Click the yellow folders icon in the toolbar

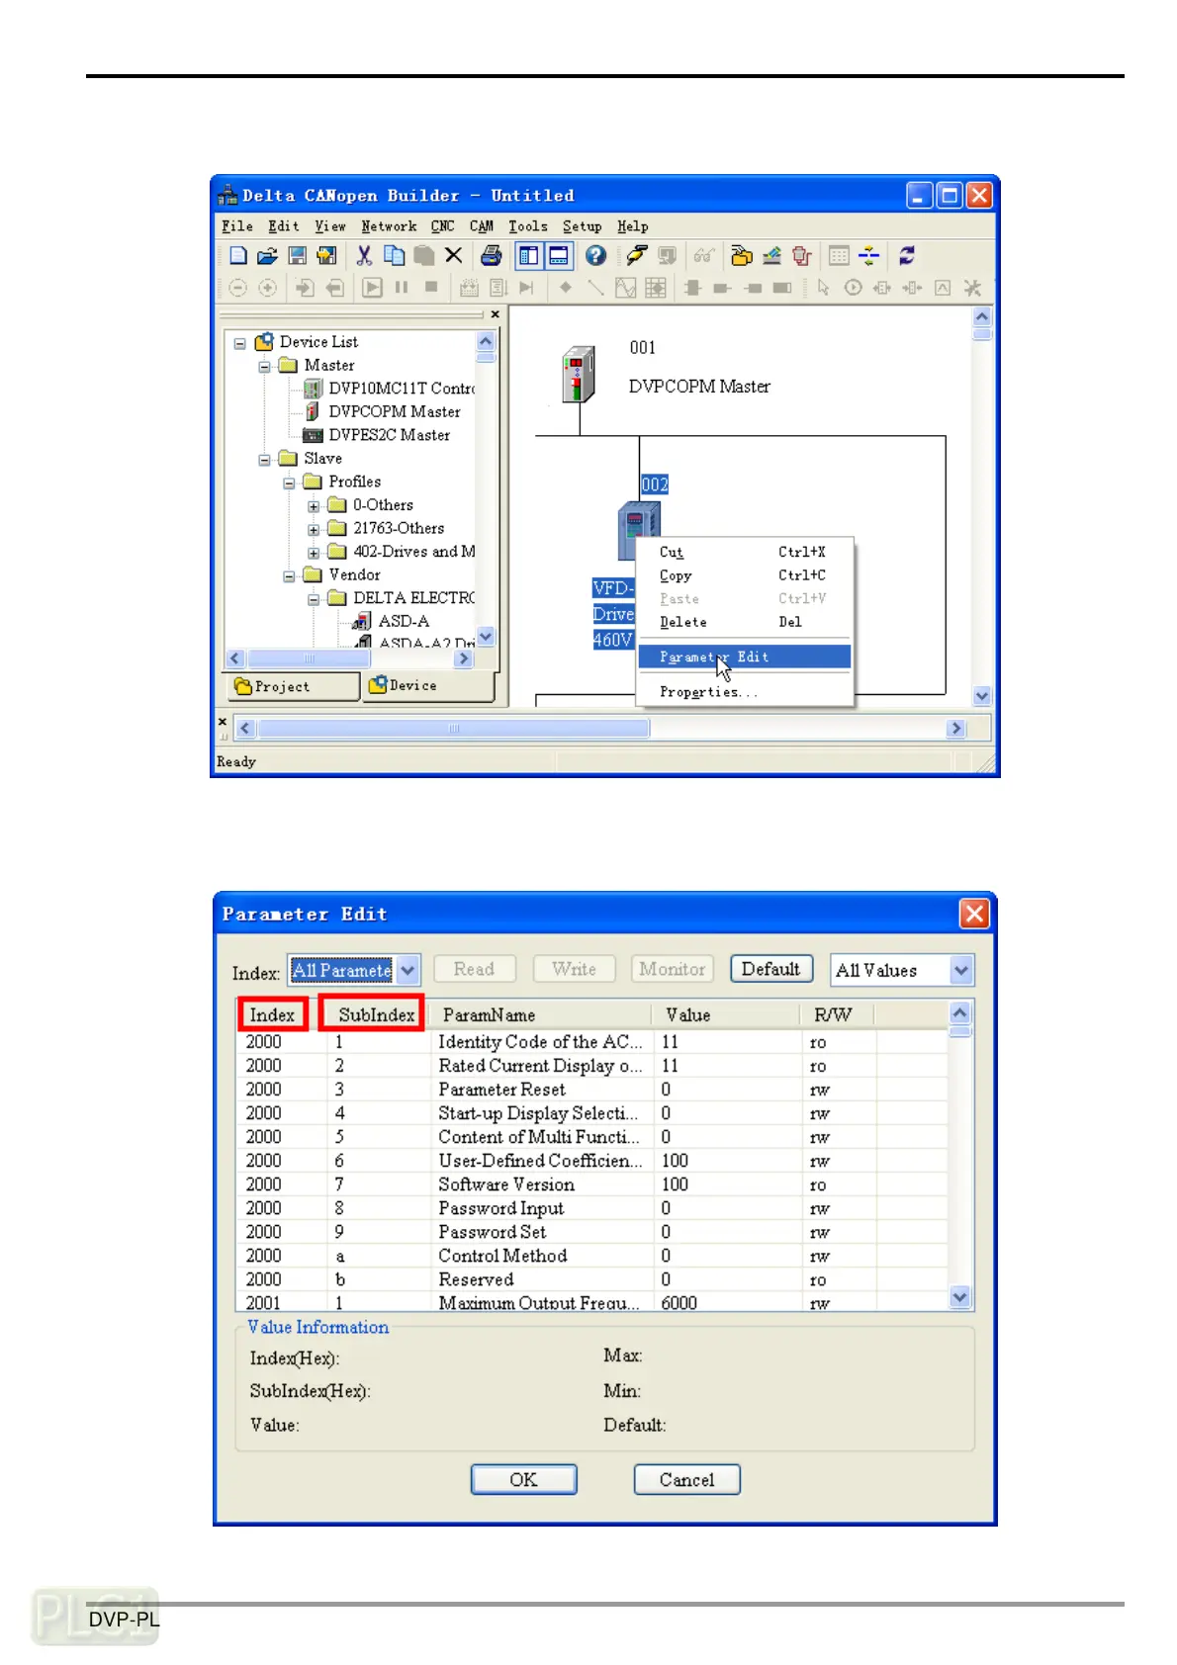click(x=741, y=256)
